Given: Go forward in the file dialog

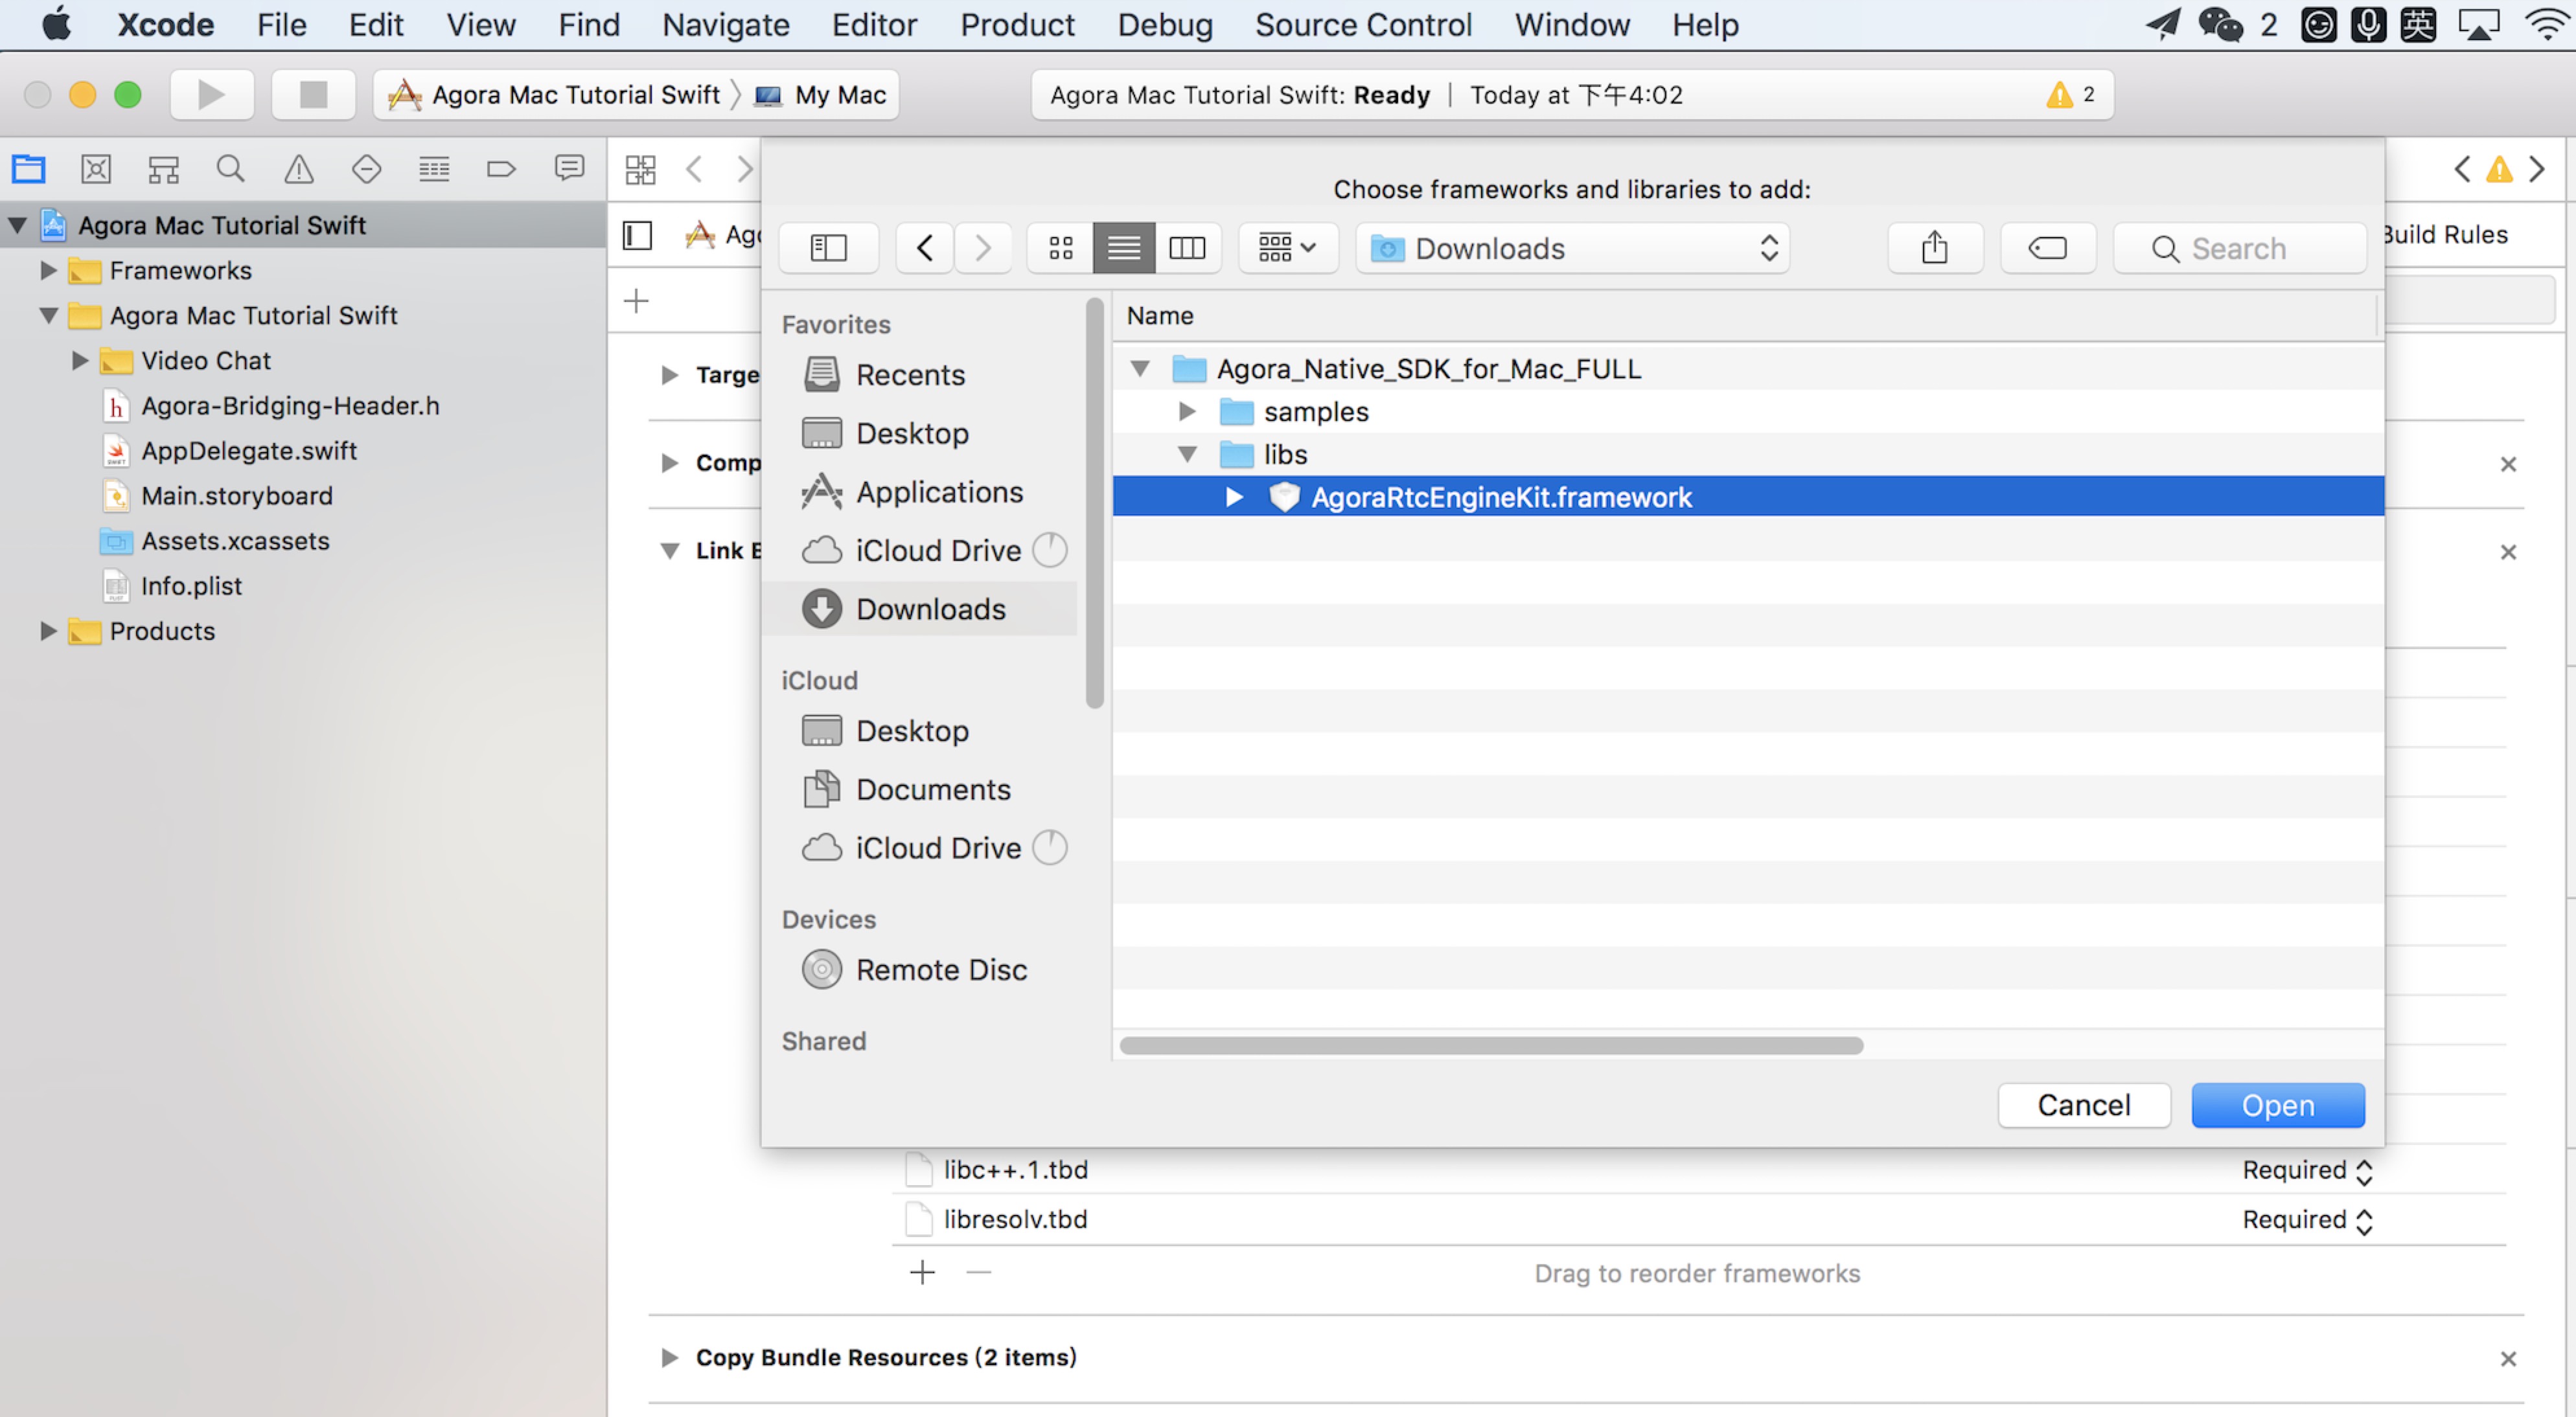Looking at the screenshot, I should [x=983, y=248].
